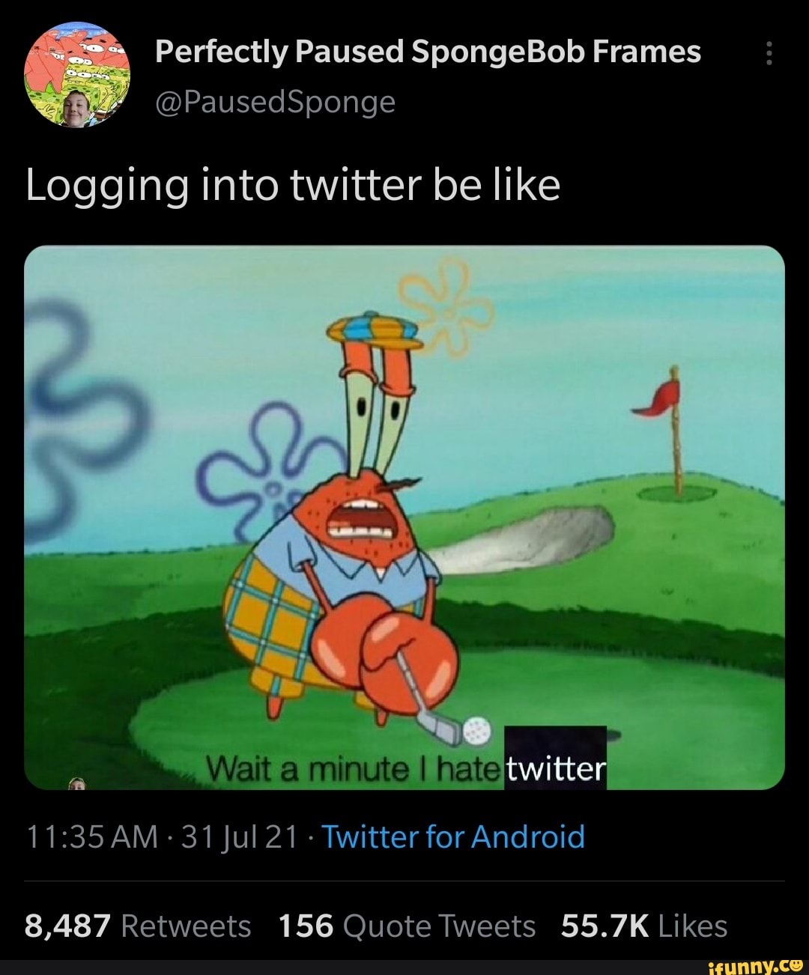Click the 11:35 AM timestamp
The width and height of the screenshot is (809, 975).
point(92,836)
